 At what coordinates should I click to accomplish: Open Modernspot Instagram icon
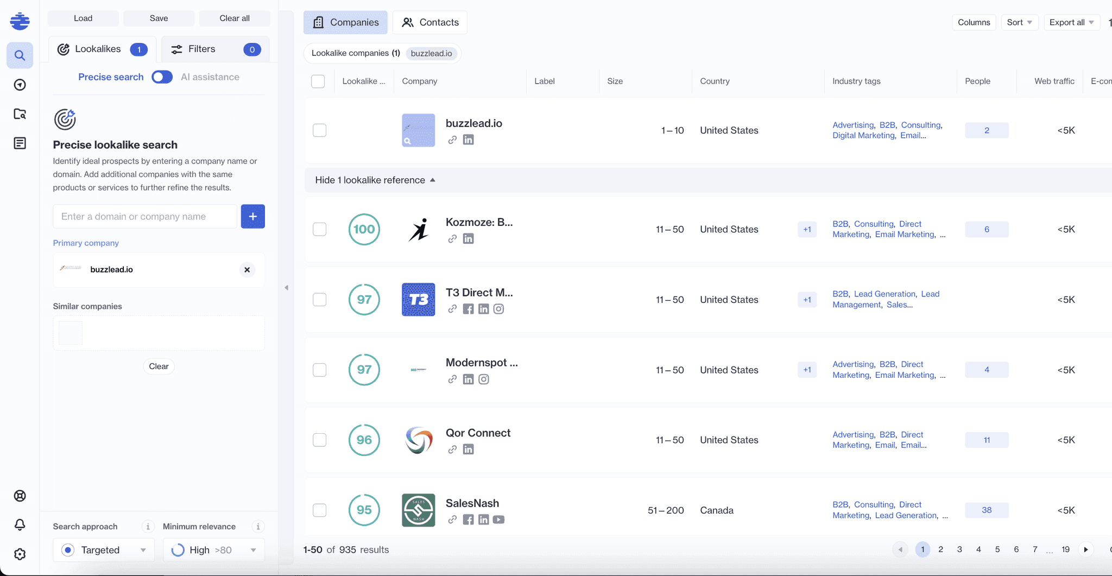pyautogui.click(x=483, y=379)
